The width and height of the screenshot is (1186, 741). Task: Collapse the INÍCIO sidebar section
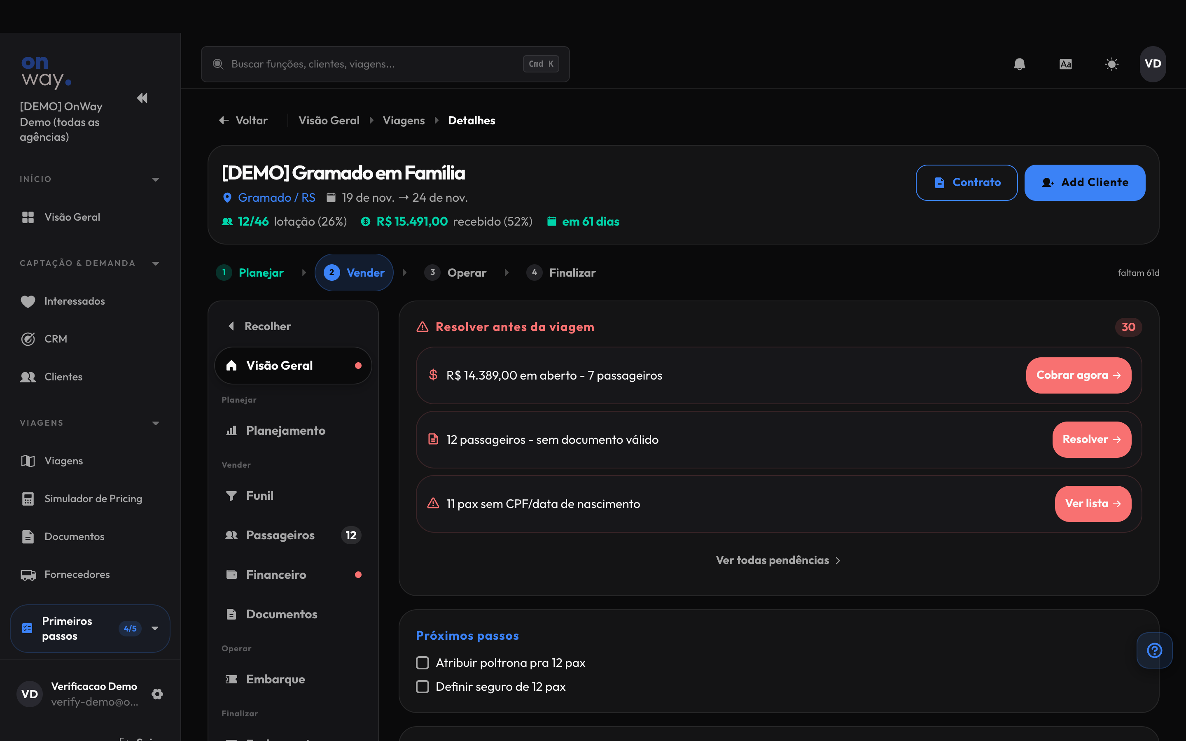pyautogui.click(x=155, y=179)
